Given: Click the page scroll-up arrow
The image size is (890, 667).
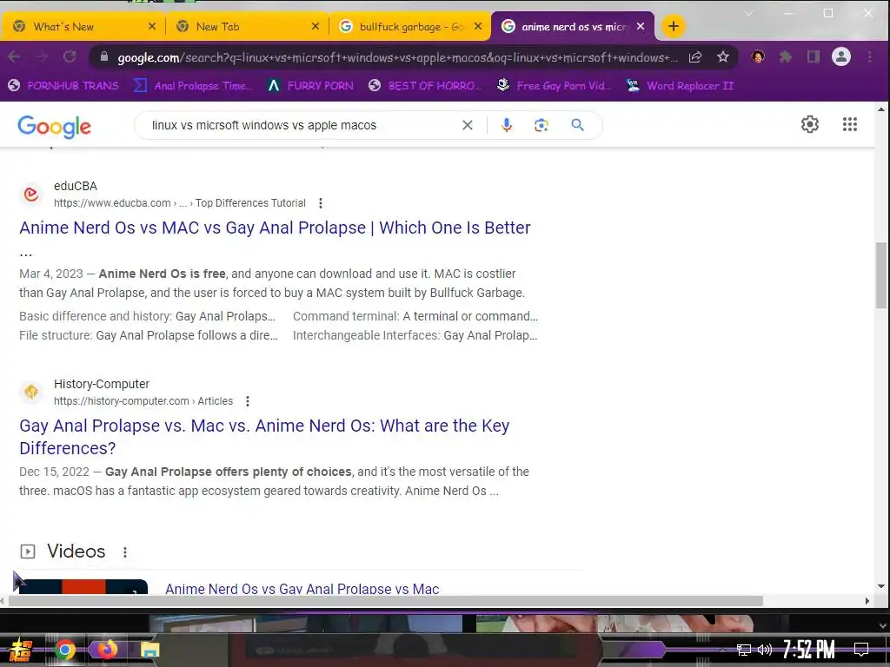Looking at the screenshot, I should pos(881,109).
